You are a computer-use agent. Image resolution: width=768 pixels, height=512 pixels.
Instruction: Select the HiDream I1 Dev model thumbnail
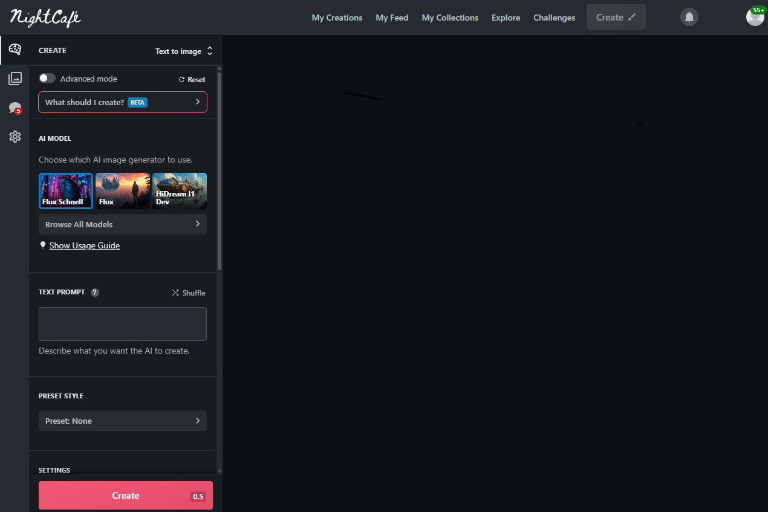point(180,191)
